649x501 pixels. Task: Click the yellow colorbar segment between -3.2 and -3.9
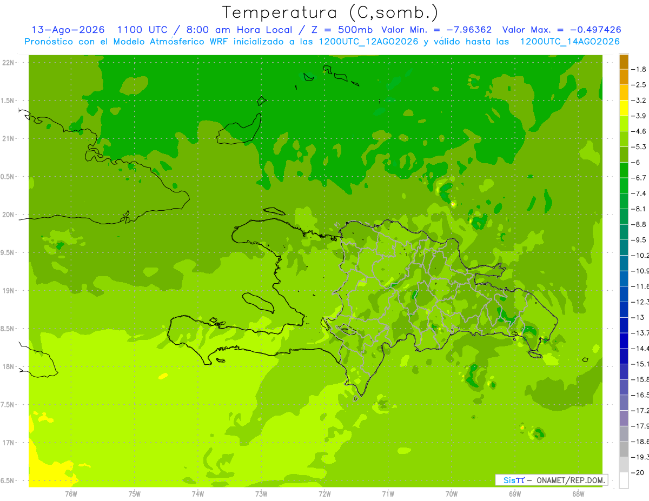click(x=624, y=108)
